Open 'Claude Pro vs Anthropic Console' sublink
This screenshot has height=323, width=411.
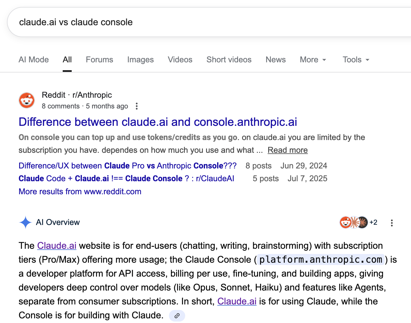[x=127, y=166]
